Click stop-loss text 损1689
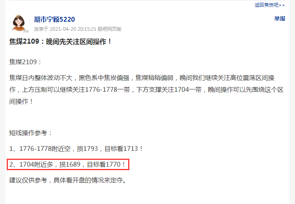295x204 pixels. (x=70, y=164)
